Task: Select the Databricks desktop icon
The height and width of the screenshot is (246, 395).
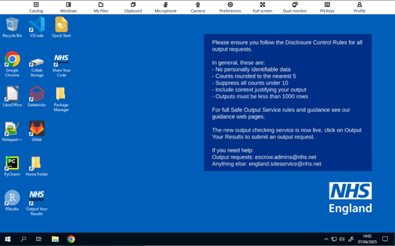Action: tap(37, 96)
